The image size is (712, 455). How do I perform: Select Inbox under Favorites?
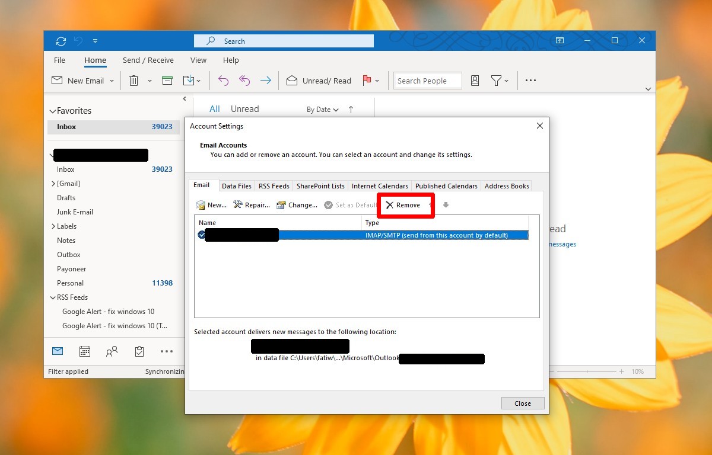pos(113,127)
